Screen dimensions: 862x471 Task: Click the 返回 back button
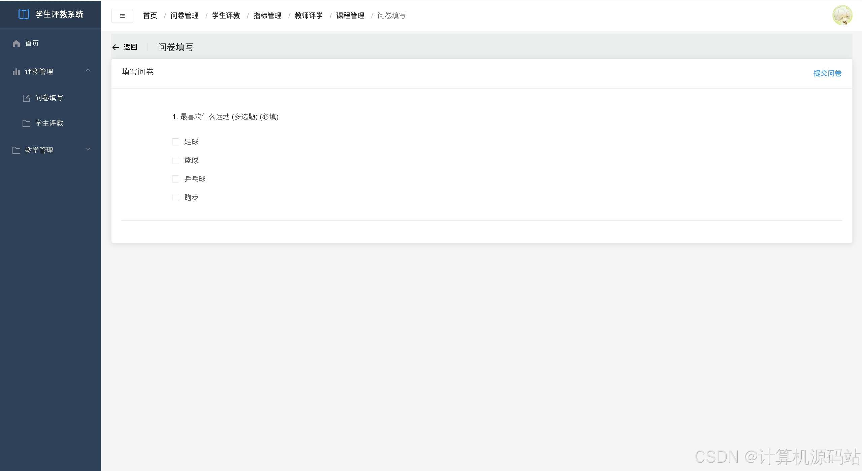(x=125, y=47)
